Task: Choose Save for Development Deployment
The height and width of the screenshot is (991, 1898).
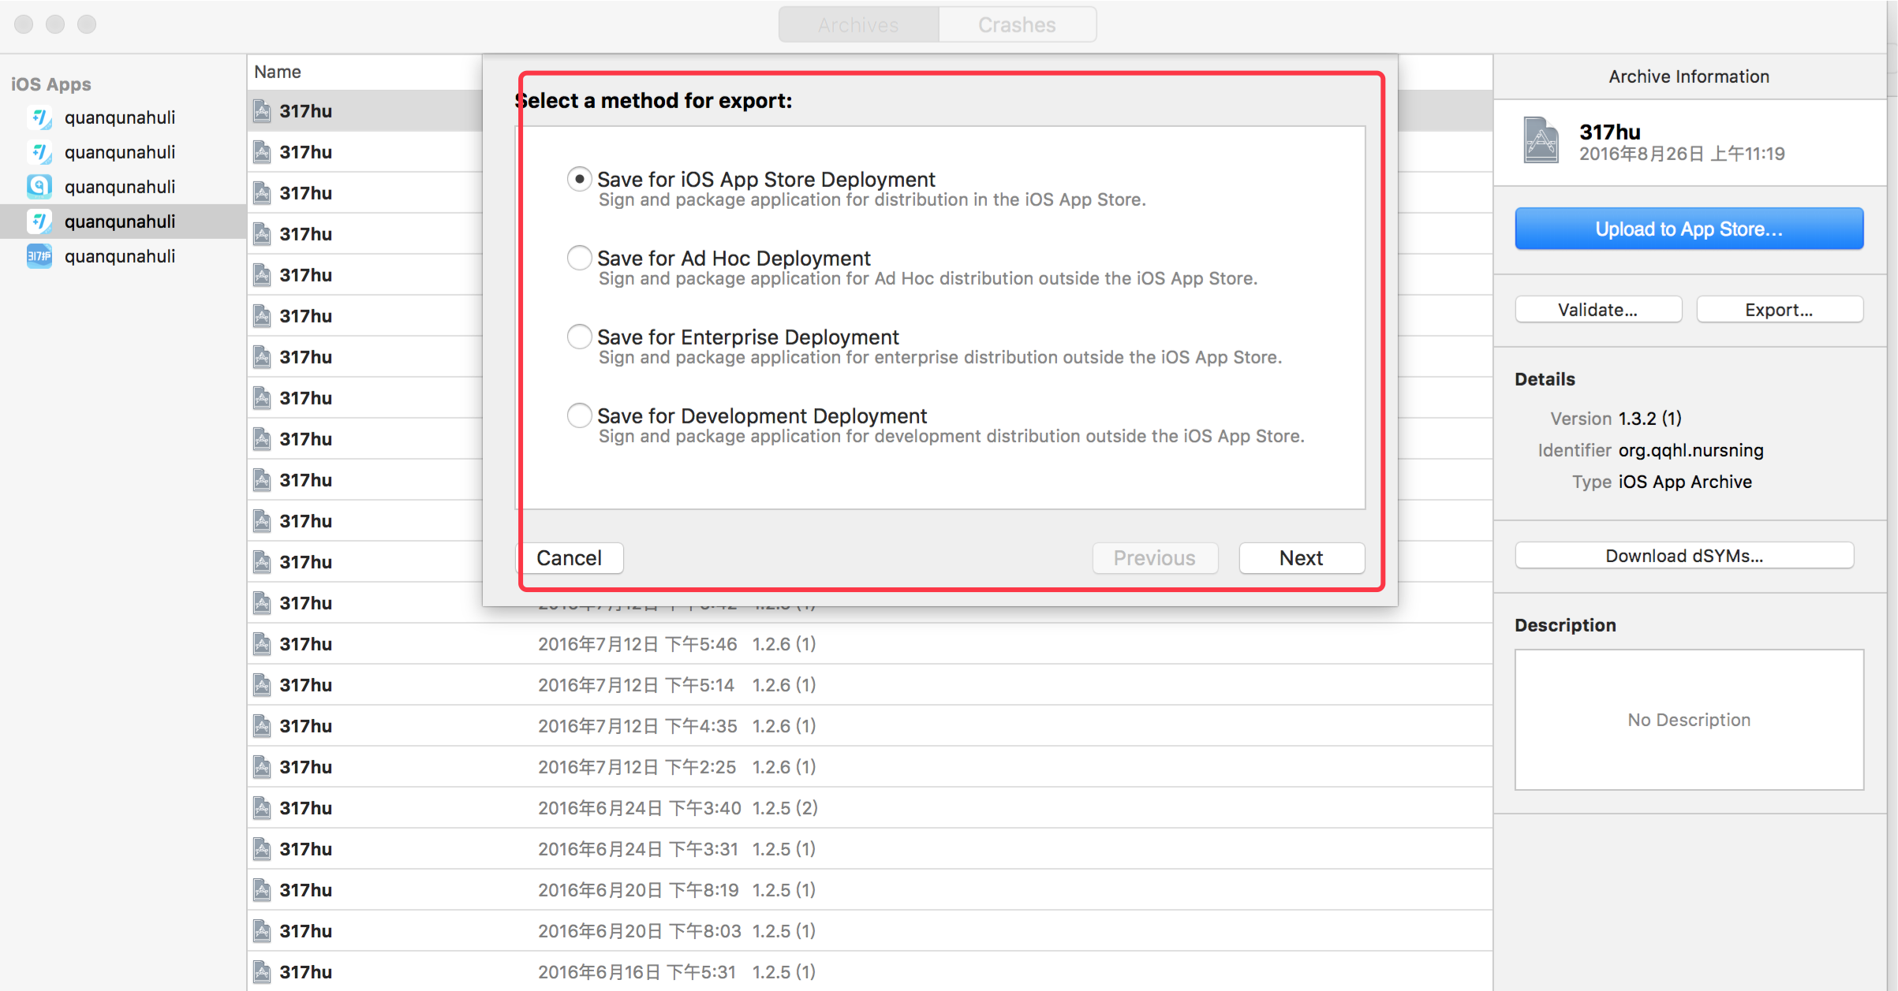Action: click(580, 415)
